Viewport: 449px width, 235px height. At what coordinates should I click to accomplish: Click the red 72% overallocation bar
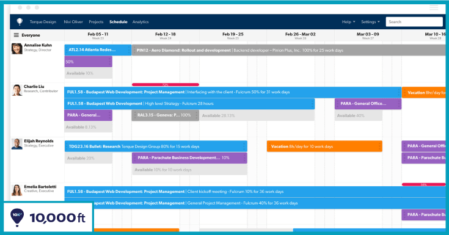click(166, 84)
